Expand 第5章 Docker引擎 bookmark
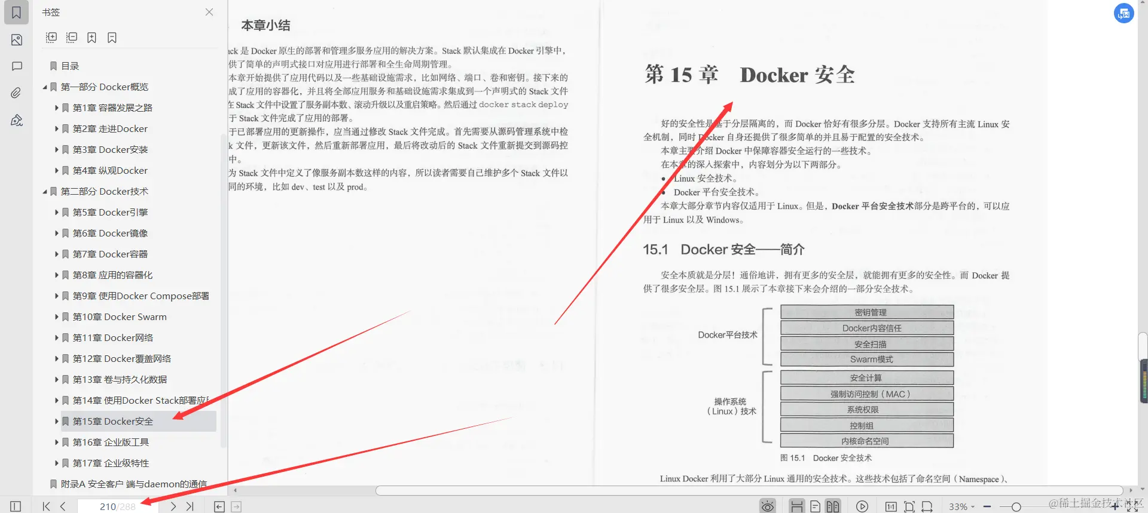 [57, 213]
